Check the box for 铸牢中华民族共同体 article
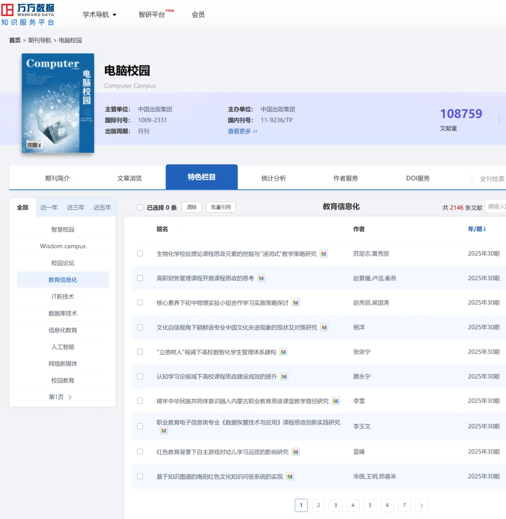506x519 pixels. pos(140,401)
